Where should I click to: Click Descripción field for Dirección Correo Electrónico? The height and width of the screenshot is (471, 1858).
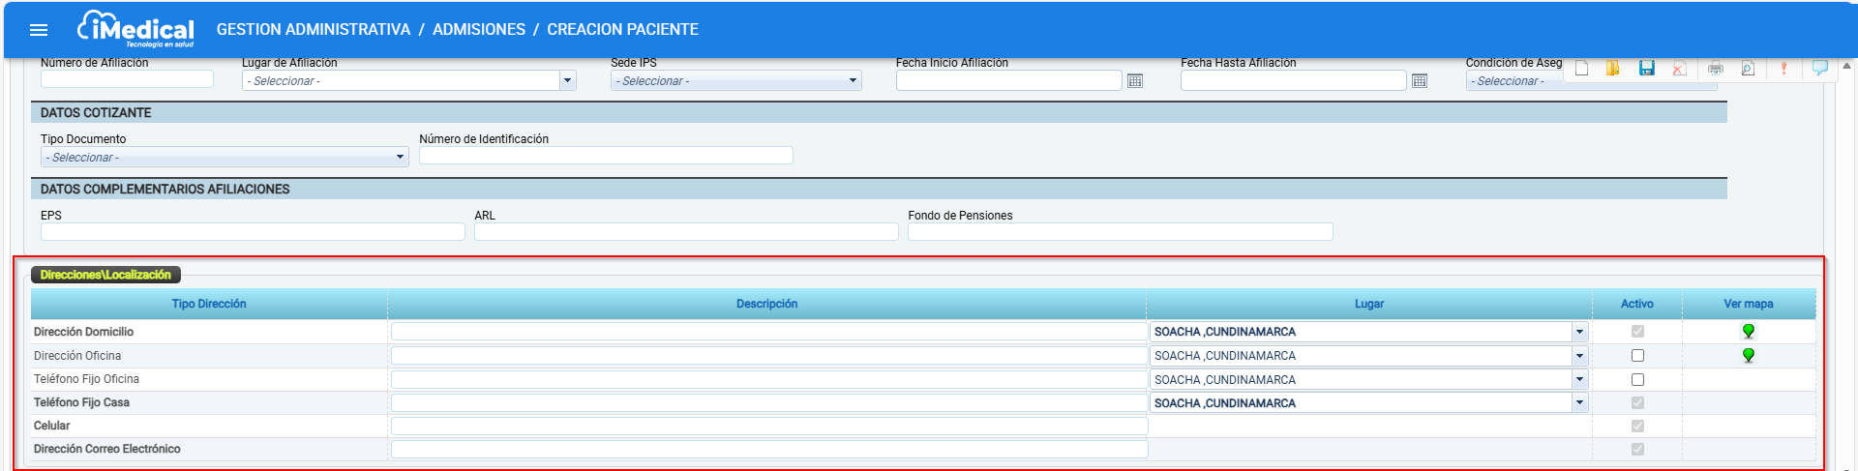[769, 450]
